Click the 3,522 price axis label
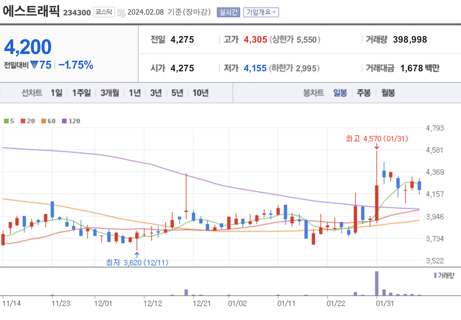This screenshot has width=461, height=320. click(435, 261)
